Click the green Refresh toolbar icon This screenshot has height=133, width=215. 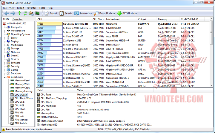click(25, 13)
